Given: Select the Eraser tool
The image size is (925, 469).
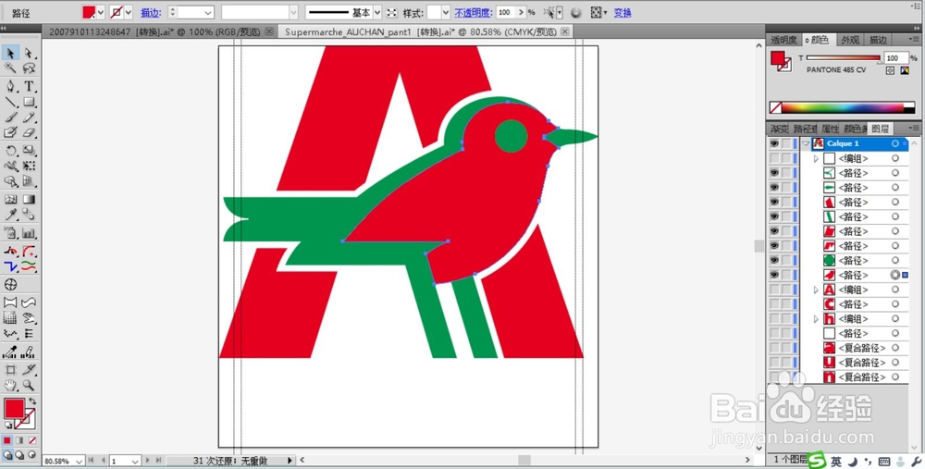Looking at the screenshot, I should pyautogui.click(x=29, y=132).
